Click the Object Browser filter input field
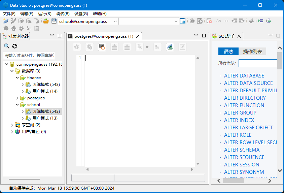 [29, 56]
